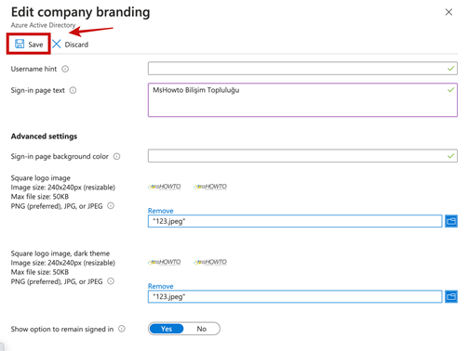Open info tooltip next to Sign-in page text
This screenshot has height=351, width=468.
coord(73,90)
